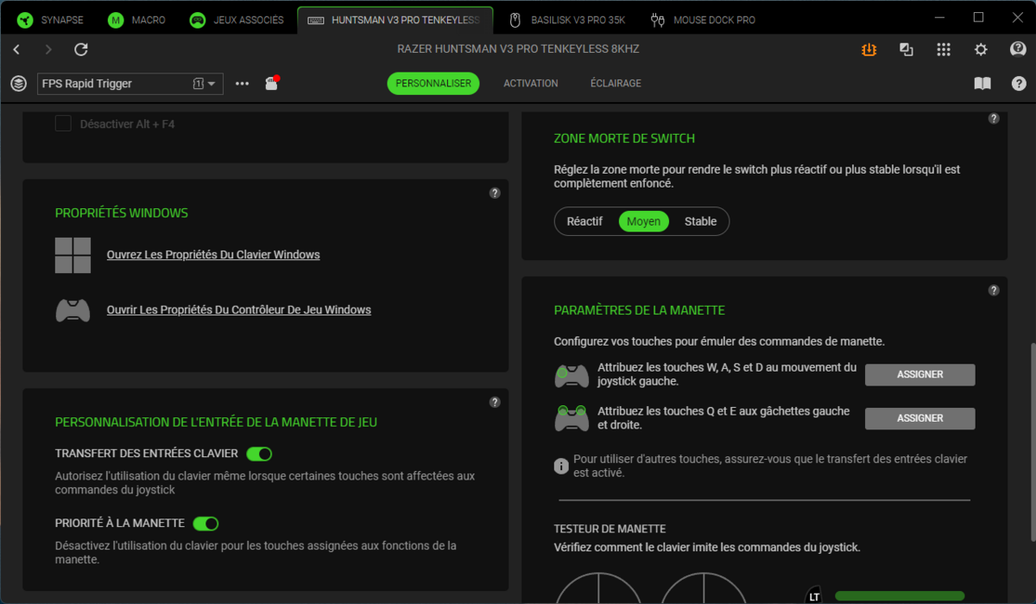Viewport: 1036px width, 604px height.
Task: Open the Jeux Associés tab
Action: tap(237, 20)
